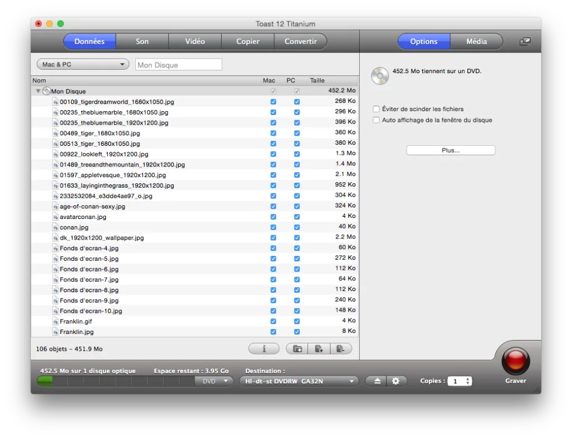This screenshot has width=572, height=438.
Task: Select the Convertir mode button
Action: pyautogui.click(x=301, y=41)
